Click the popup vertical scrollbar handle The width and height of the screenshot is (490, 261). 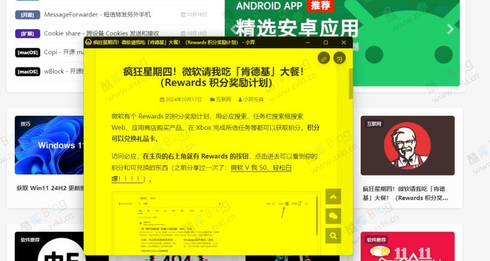click(x=351, y=83)
